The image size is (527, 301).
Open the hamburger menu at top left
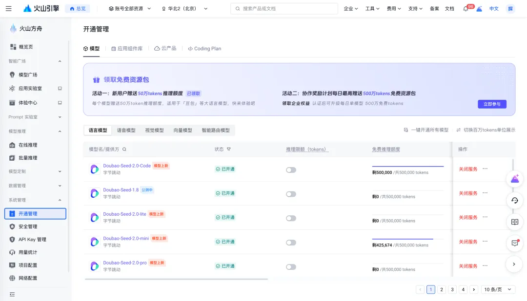8,9
